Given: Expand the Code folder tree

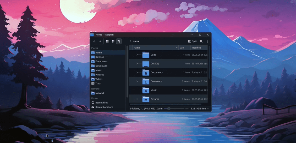Looking at the screenshot, I should pyautogui.click(x=137, y=55).
